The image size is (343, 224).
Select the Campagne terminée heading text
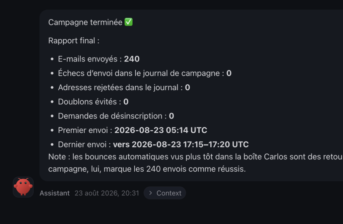pyautogui.click(x=85, y=23)
